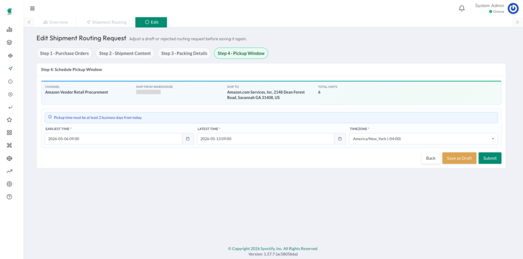The width and height of the screenshot is (523, 259).
Task: Switch to the Overview tab
Action: [55, 22]
